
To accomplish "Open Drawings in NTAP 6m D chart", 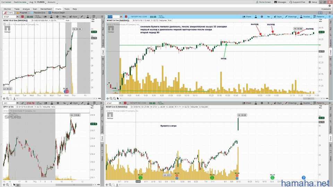I will (291, 103).
